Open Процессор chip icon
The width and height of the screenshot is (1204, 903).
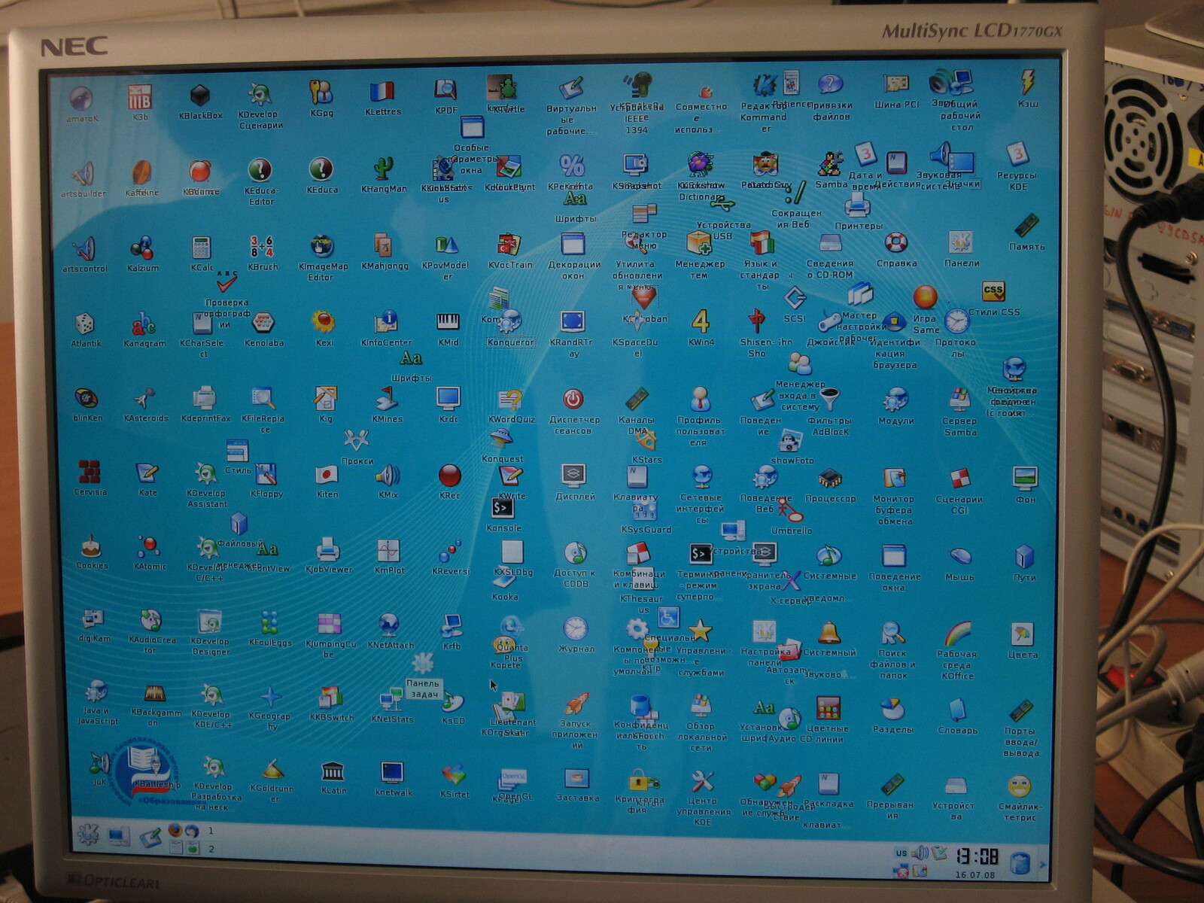830,479
